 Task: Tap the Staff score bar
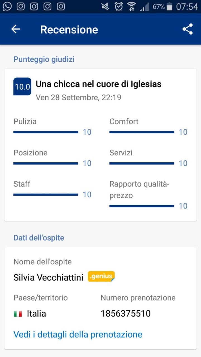(x=46, y=195)
